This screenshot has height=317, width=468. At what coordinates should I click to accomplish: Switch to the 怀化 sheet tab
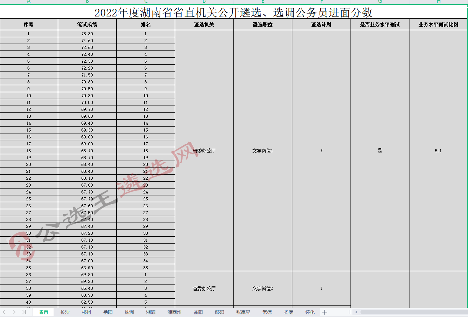pos(310,312)
